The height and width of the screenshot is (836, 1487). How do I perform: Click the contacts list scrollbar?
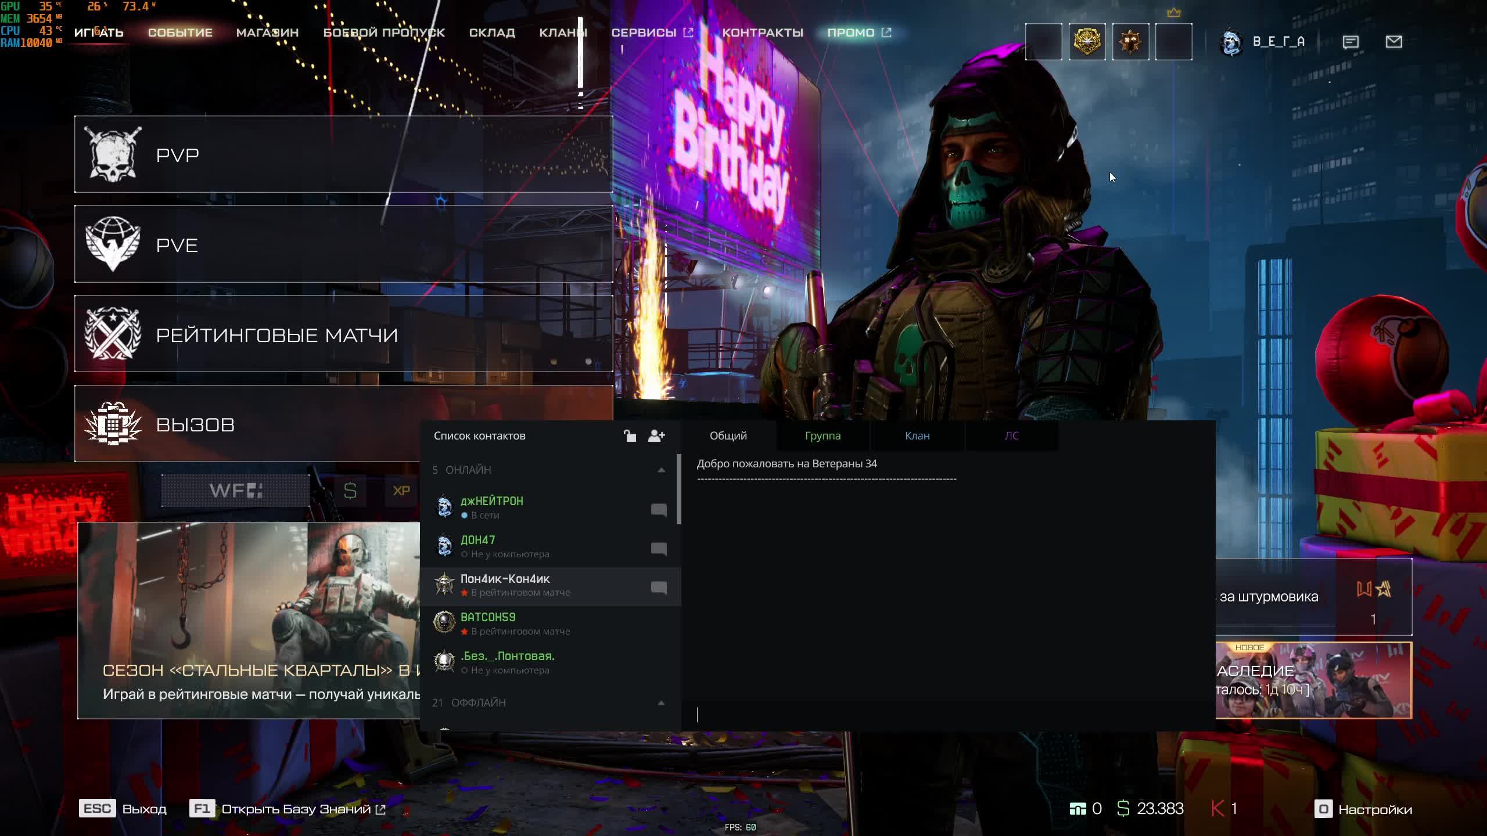[678, 491]
